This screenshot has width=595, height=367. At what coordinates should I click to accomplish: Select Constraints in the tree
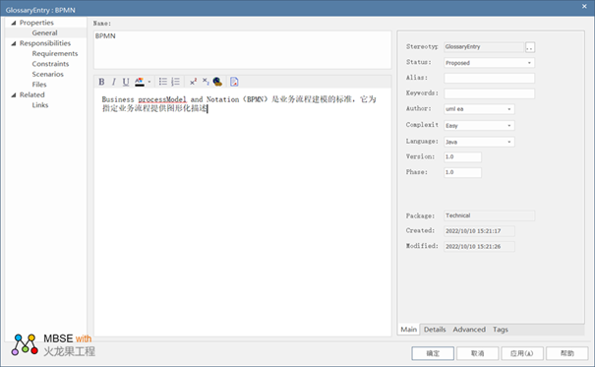coord(50,64)
